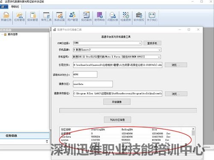Open 用户管理 user management
The width and height of the screenshot is (214, 160).
pos(72,17)
